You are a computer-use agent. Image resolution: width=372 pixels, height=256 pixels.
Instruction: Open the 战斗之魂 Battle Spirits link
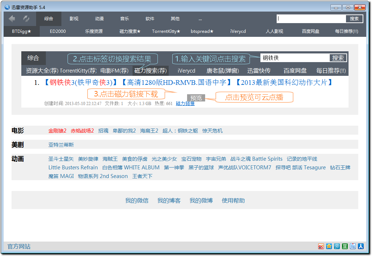coord(256,159)
